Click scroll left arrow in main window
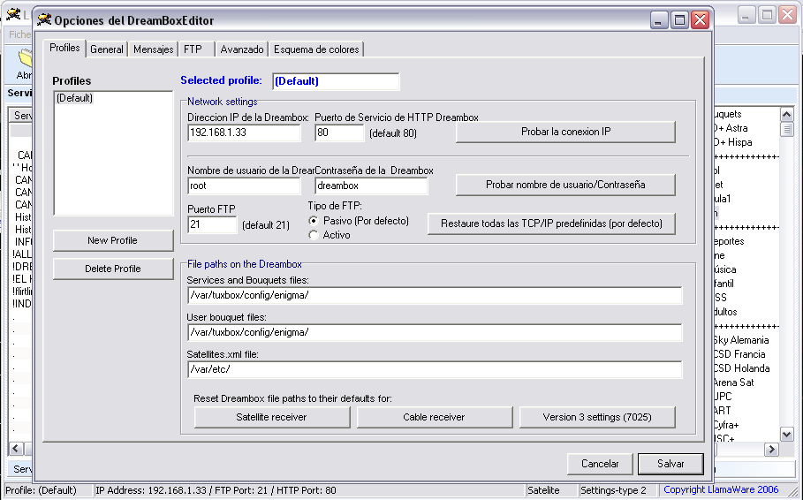The image size is (803, 500). point(16,449)
